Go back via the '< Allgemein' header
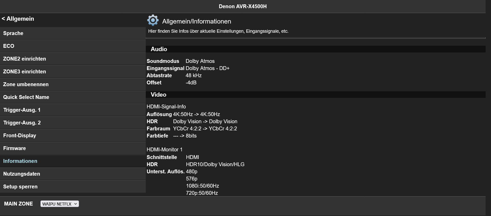This screenshot has width=491, height=216. 18,19
